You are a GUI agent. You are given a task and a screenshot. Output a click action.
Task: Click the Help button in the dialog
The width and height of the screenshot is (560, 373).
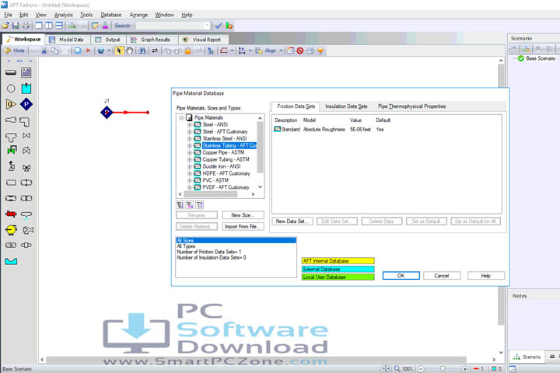[485, 276]
